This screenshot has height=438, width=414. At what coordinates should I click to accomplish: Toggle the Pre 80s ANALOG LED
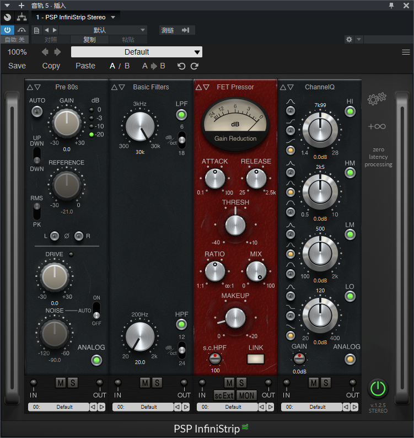pos(96,360)
